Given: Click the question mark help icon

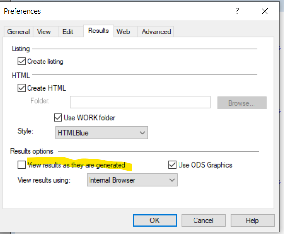Looking at the screenshot, I should [237, 11].
